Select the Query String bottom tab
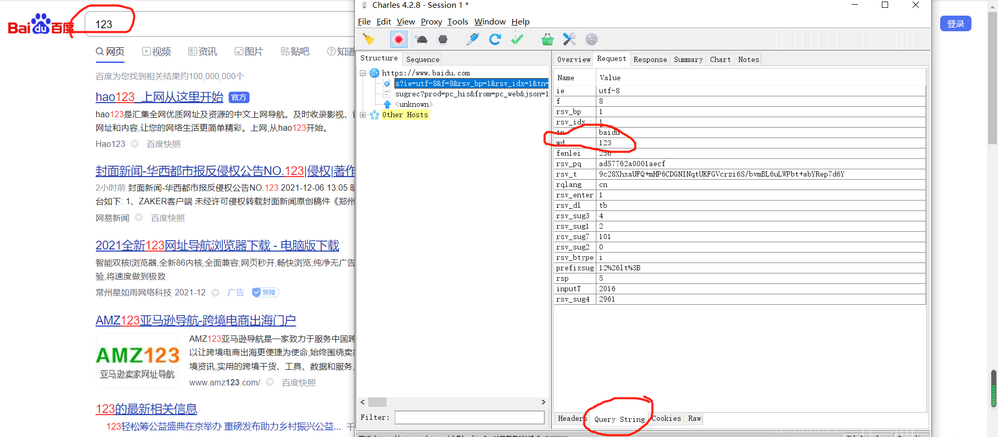This screenshot has height=437, width=998. click(x=619, y=419)
